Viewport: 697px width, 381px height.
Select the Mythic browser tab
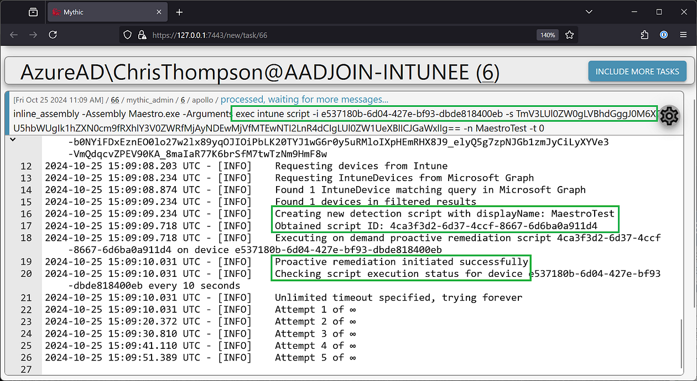107,12
